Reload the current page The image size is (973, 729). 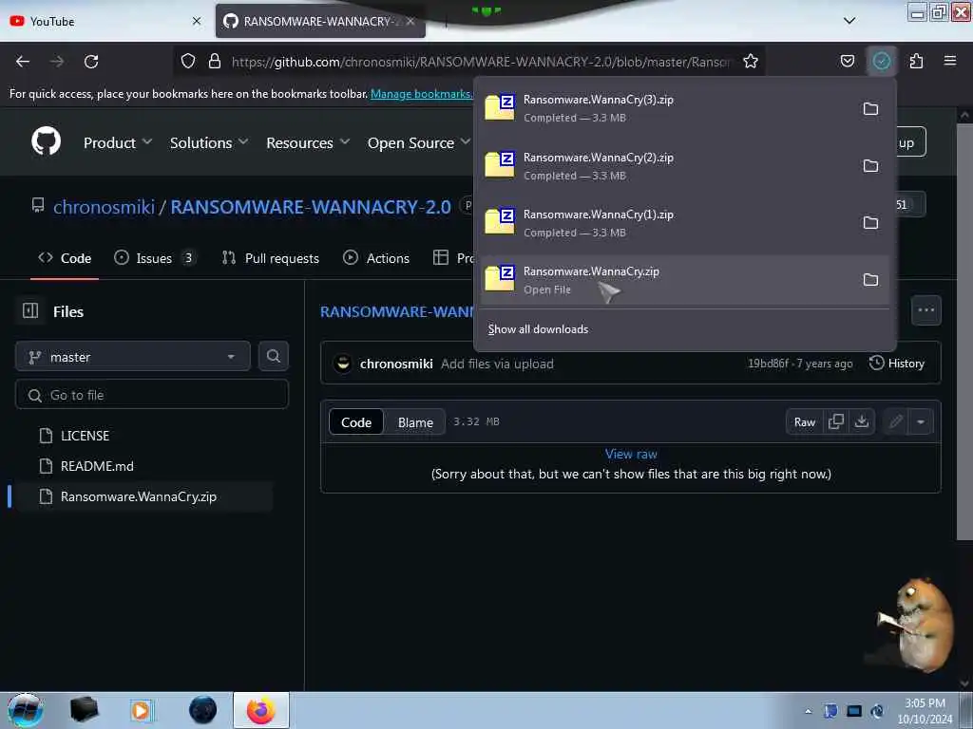pos(91,62)
